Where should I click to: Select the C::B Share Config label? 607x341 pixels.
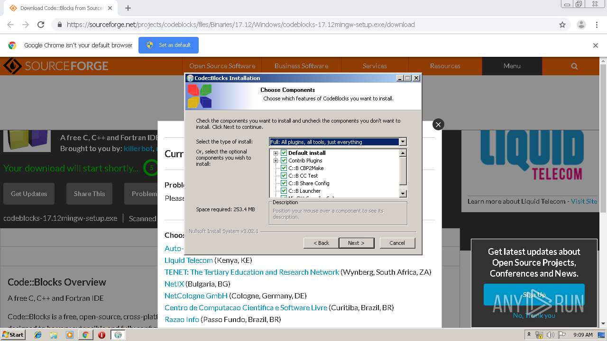309,183
